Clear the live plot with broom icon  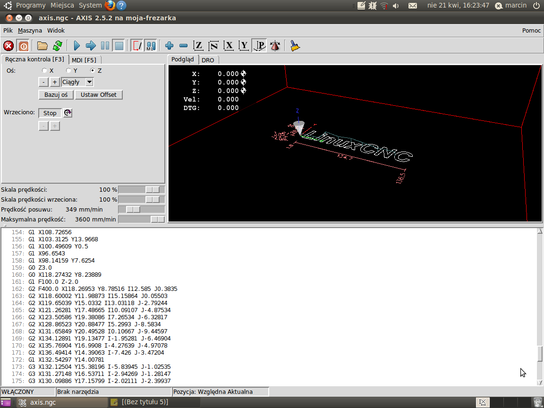pyautogui.click(x=295, y=46)
